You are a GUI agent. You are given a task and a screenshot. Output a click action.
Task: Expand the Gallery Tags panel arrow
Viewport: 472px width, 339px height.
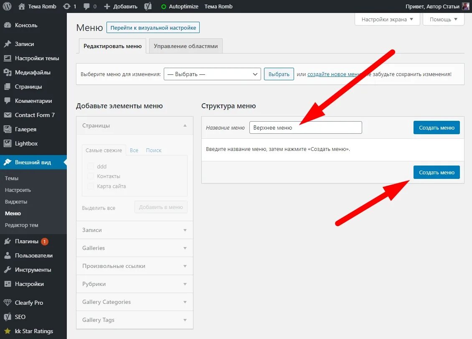click(x=185, y=320)
